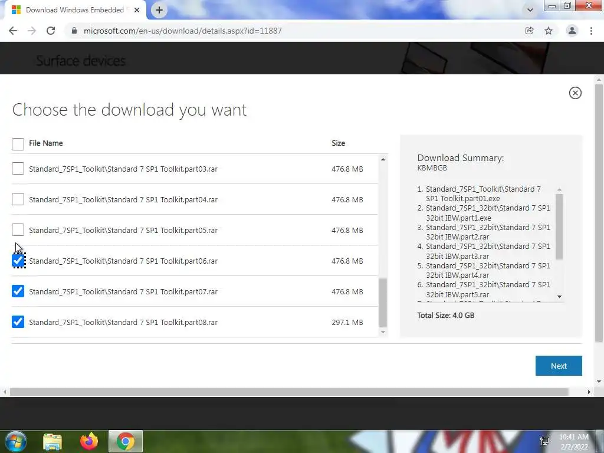Click the file list scroll-down arrow

[x=383, y=332]
